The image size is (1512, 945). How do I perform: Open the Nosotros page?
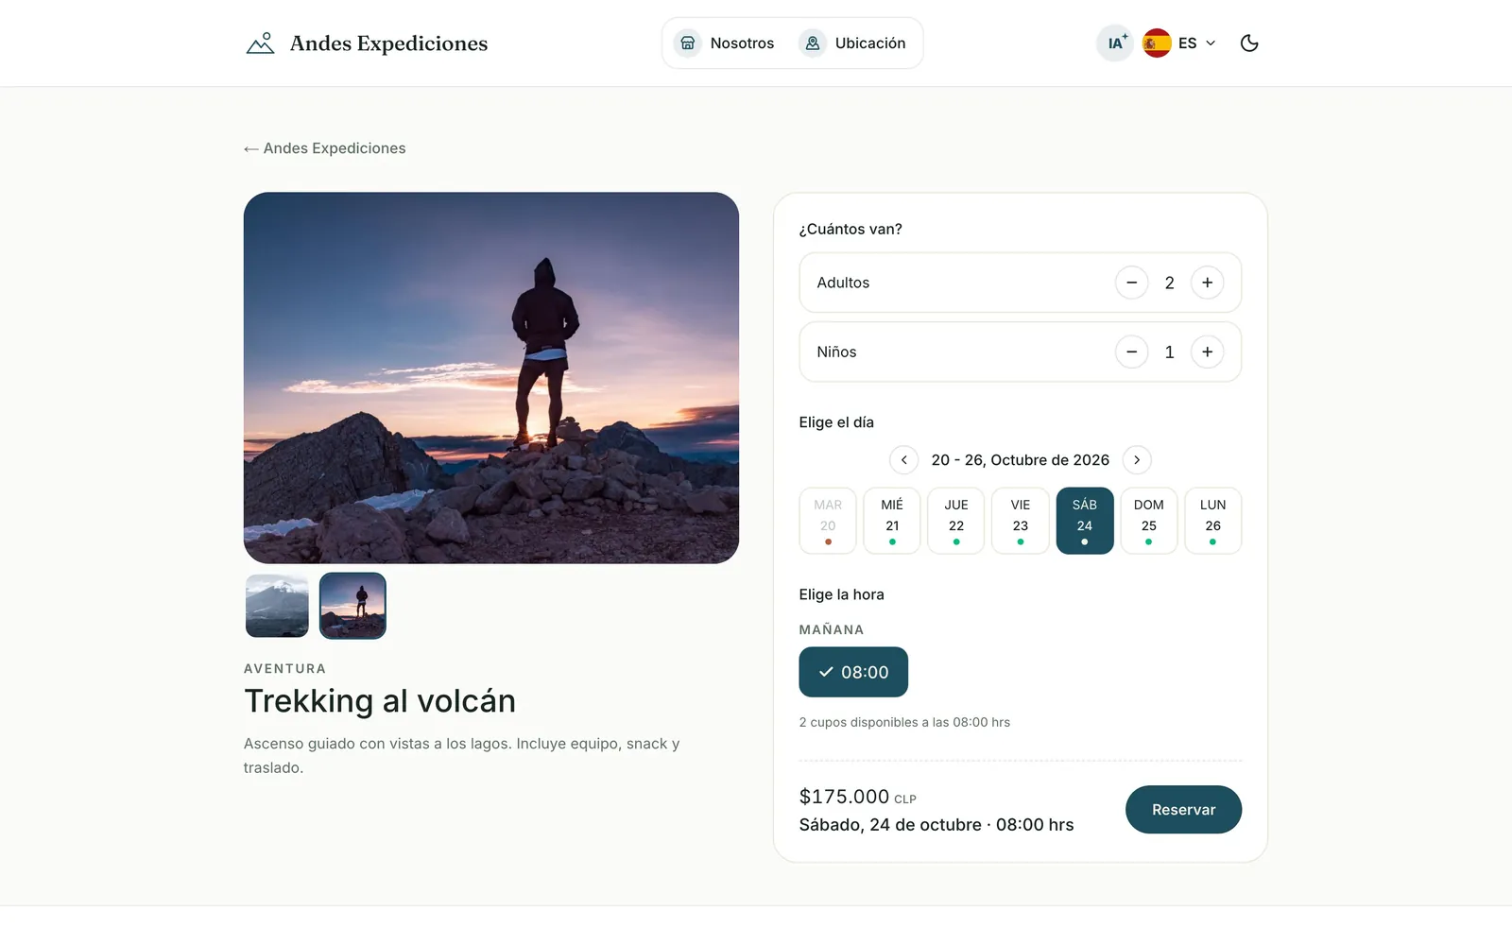coord(724,43)
